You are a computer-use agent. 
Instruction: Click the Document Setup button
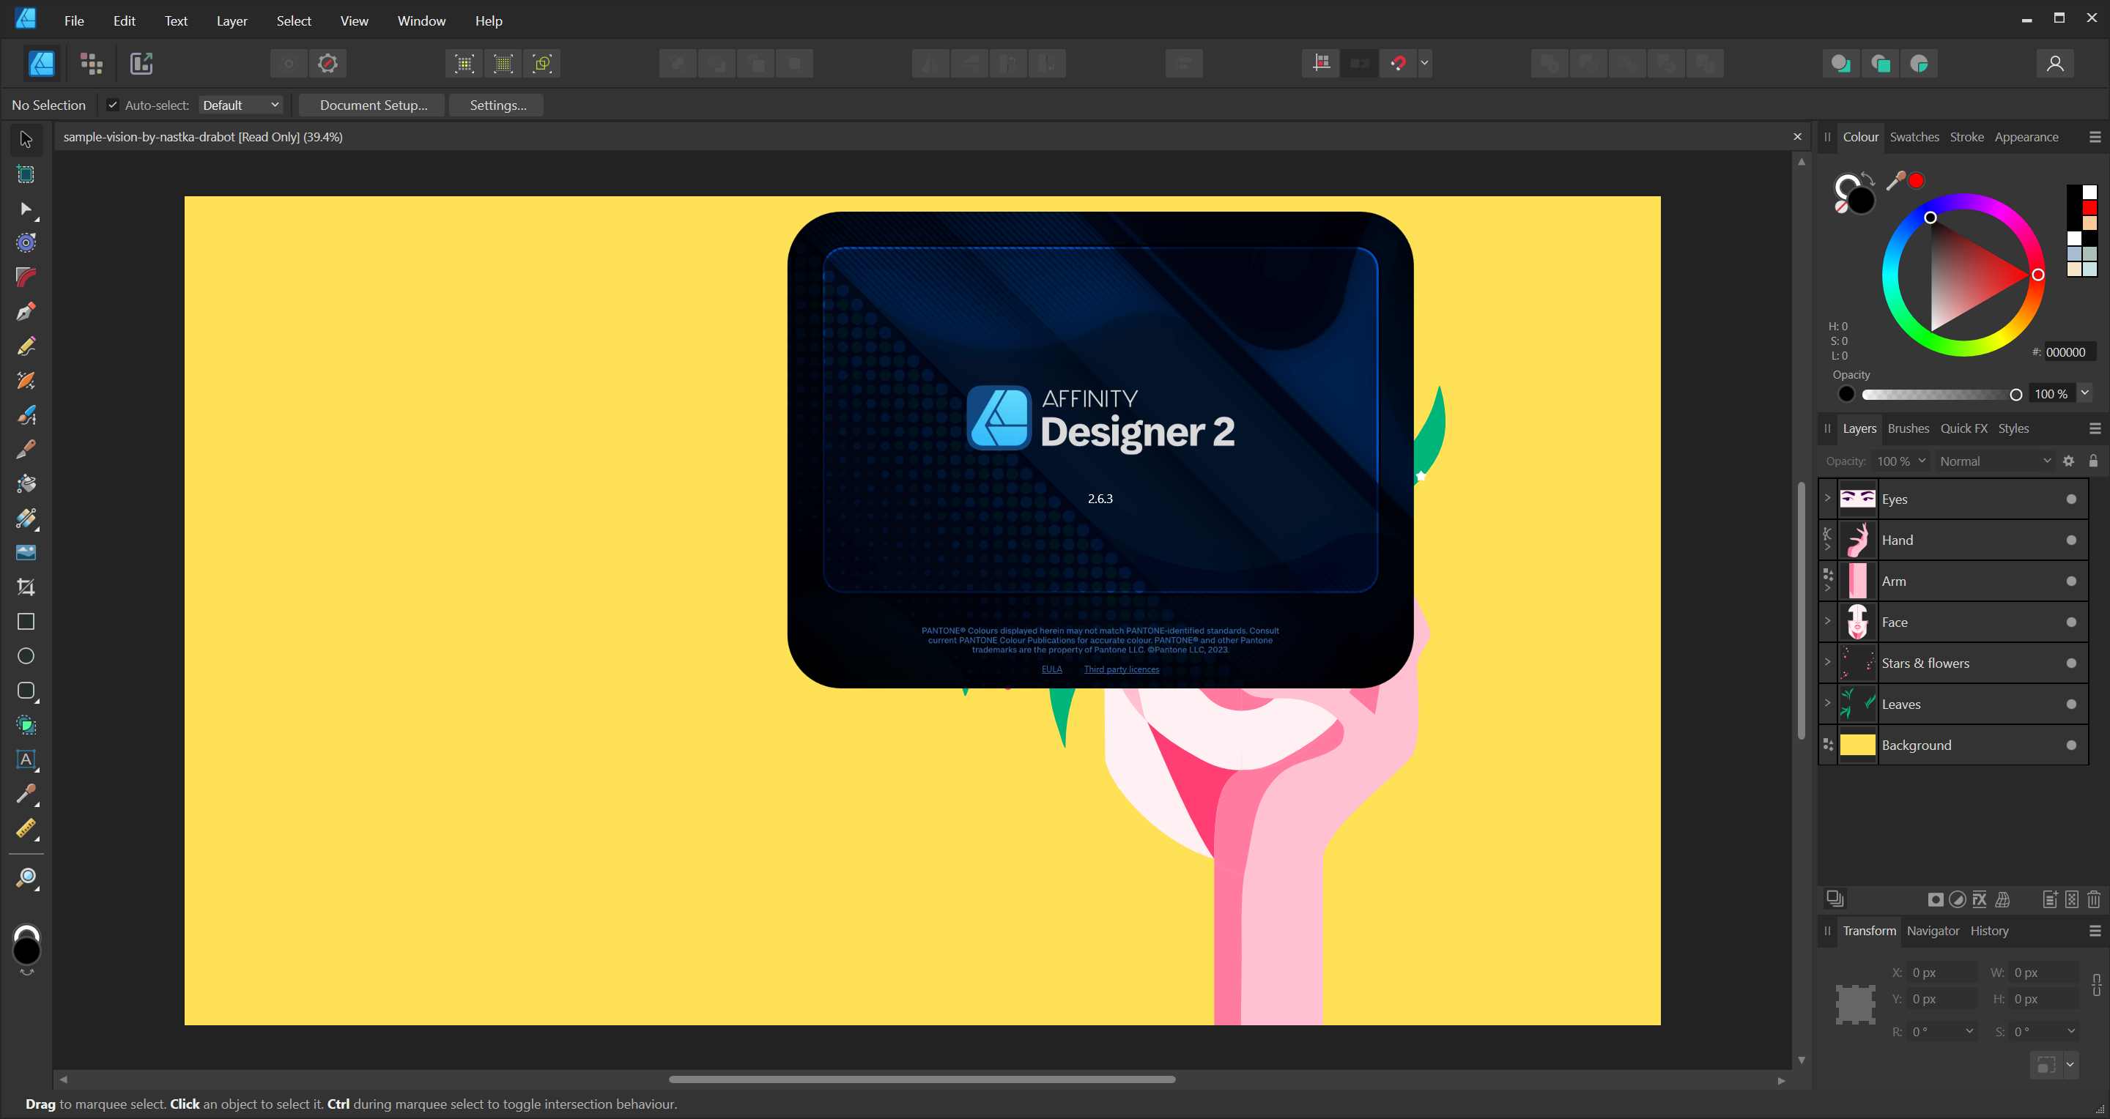tap(373, 105)
